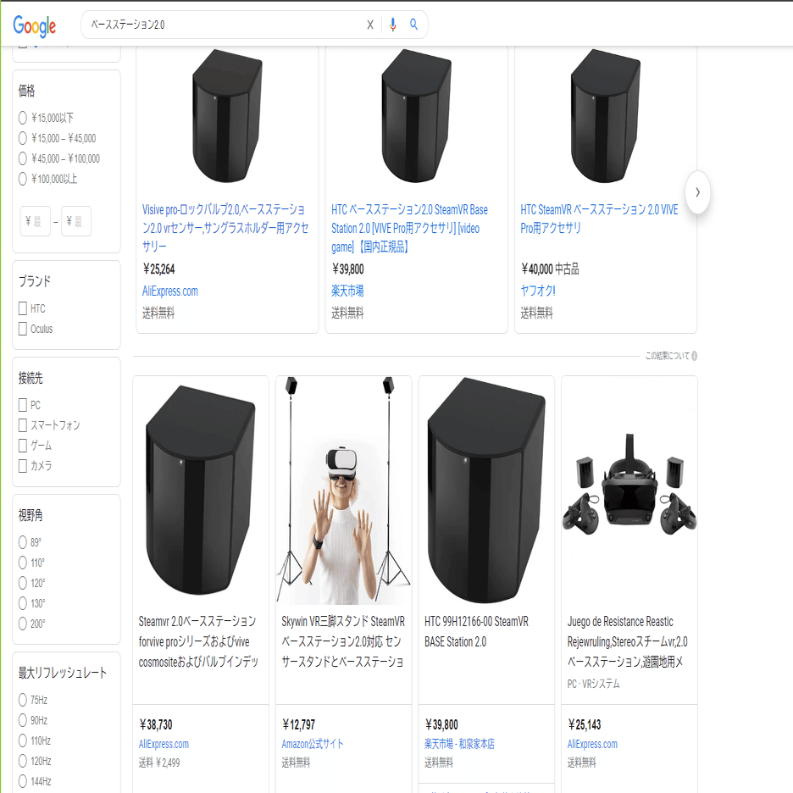Image resolution: width=793 pixels, height=793 pixels.
Task: Click ¥40,000 中古品 carousel product image
Action: (606, 116)
